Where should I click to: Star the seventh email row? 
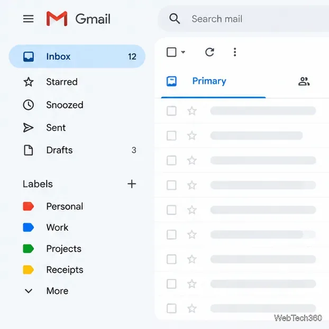192,259
